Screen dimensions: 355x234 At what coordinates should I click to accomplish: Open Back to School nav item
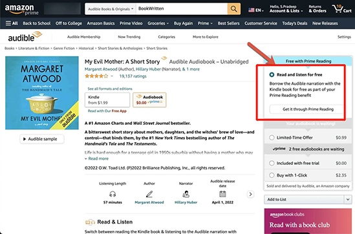click(37, 23)
